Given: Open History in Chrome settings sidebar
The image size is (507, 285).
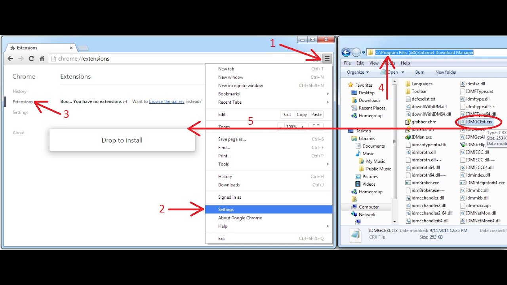Looking at the screenshot, I should click(x=19, y=91).
